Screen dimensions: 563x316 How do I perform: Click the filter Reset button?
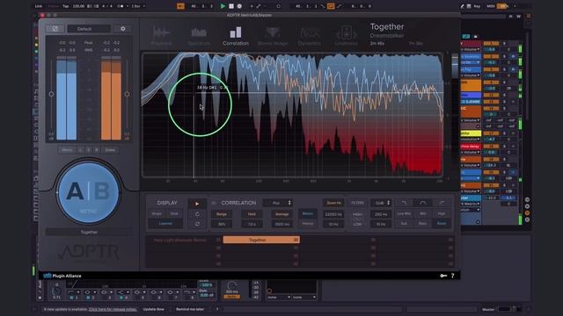click(442, 224)
